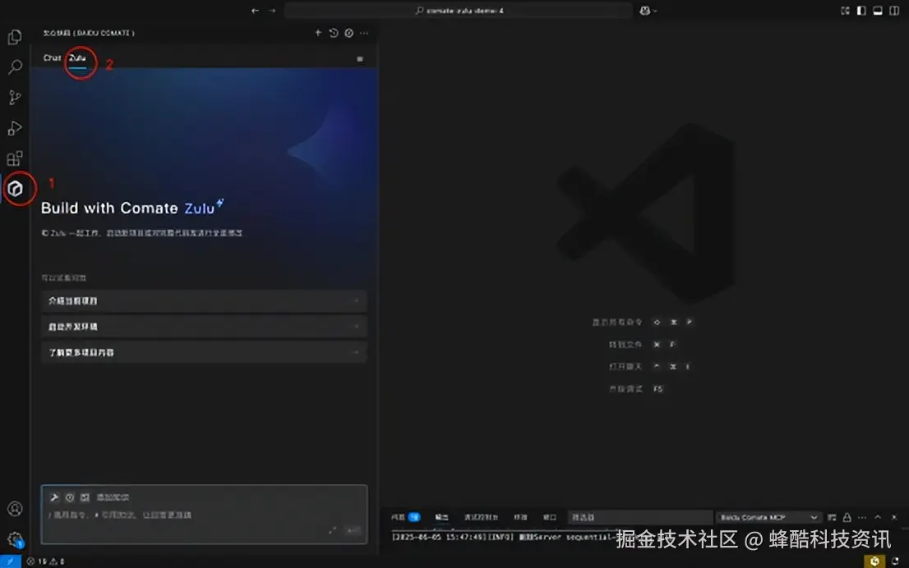The image size is (909, 568).
Task: Open the Comate panel more actions ellipsis
Action: coord(364,33)
